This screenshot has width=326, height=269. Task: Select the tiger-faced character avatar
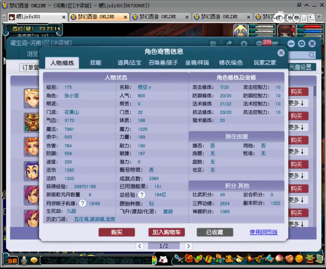click(31, 123)
